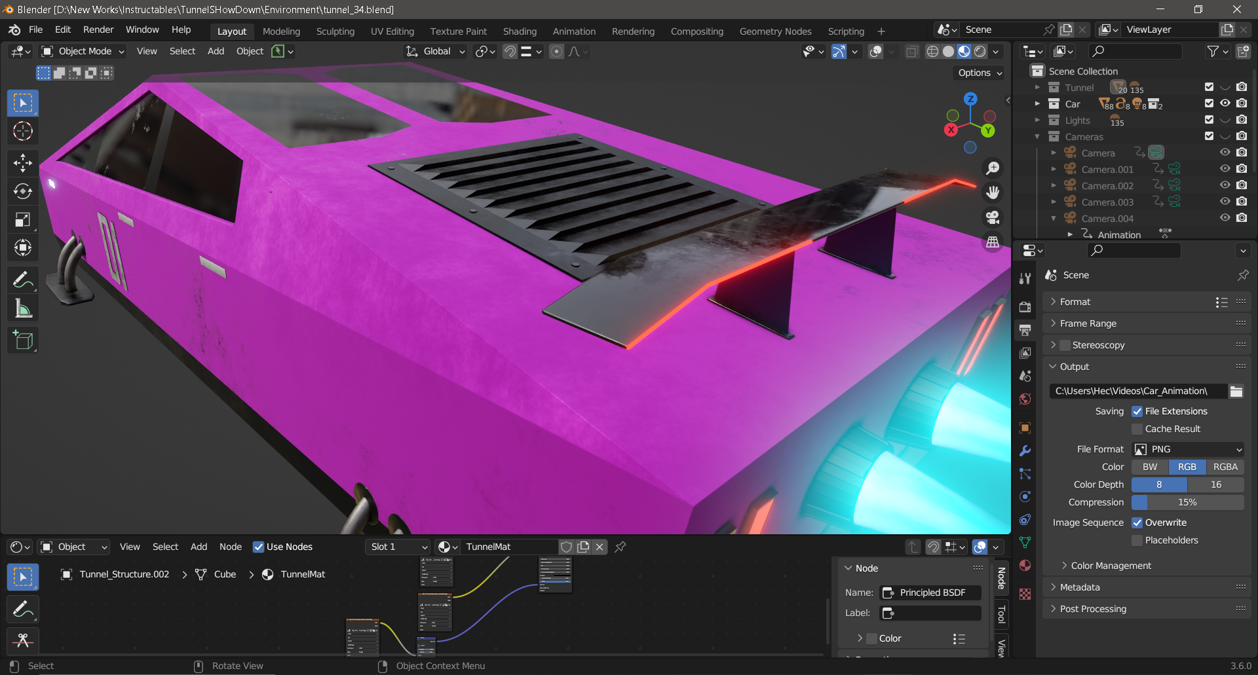1258x675 pixels.
Task: Open the Tool properties tab
Action: (x=1025, y=278)
